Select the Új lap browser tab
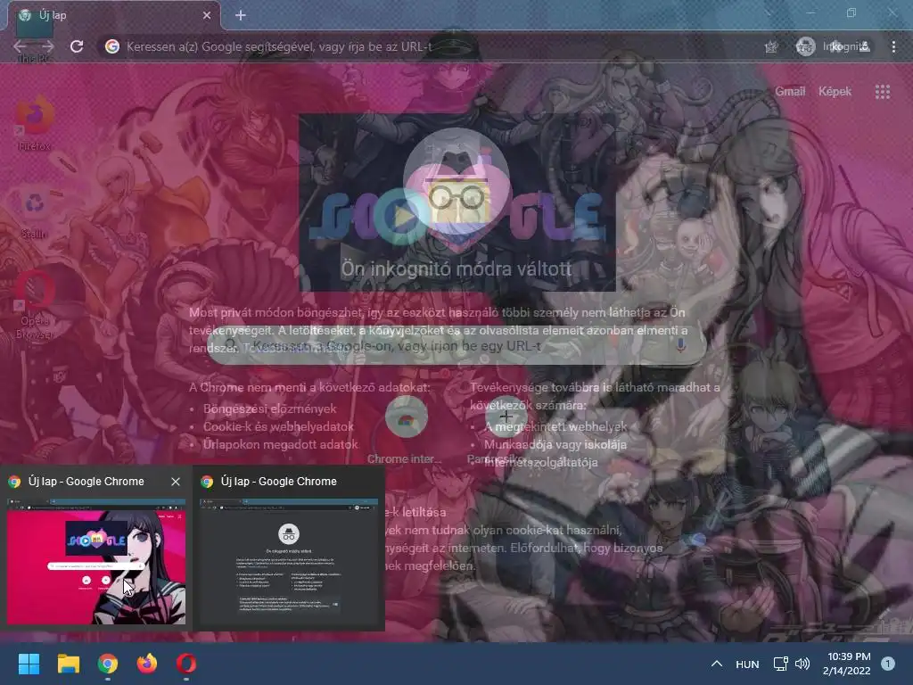 pyautogui.click(x=113, y=15)
